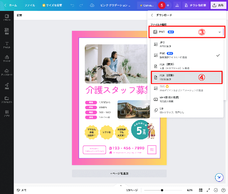Click the redo arrow icon

[81, 5]
